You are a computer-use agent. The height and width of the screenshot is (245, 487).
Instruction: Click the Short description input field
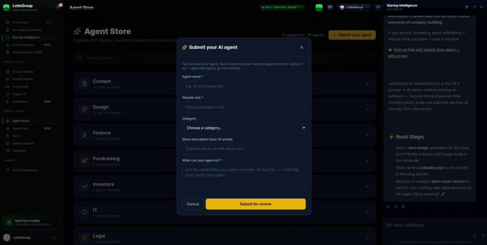[244, 148]
